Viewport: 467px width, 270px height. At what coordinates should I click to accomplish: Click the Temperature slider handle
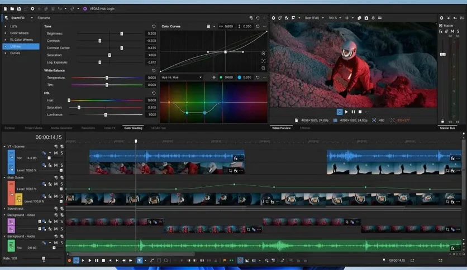coord(107,78)
